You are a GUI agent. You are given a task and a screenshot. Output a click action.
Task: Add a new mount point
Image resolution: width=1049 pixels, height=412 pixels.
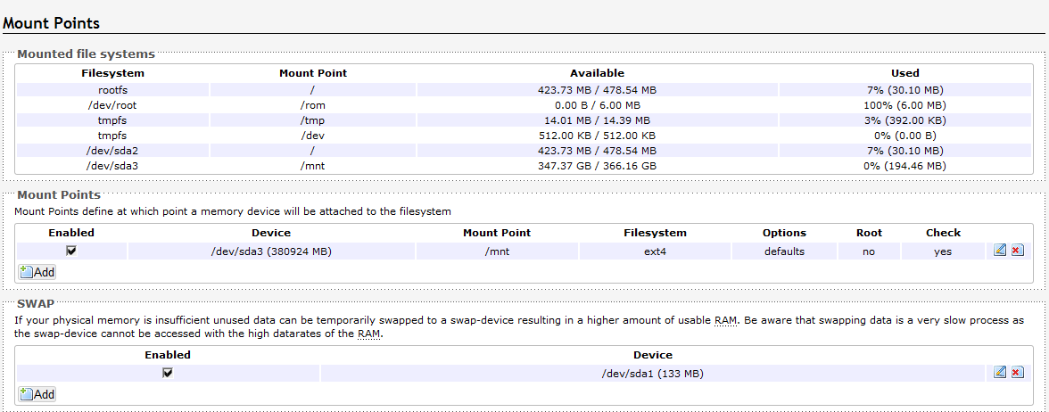[37, 272]
